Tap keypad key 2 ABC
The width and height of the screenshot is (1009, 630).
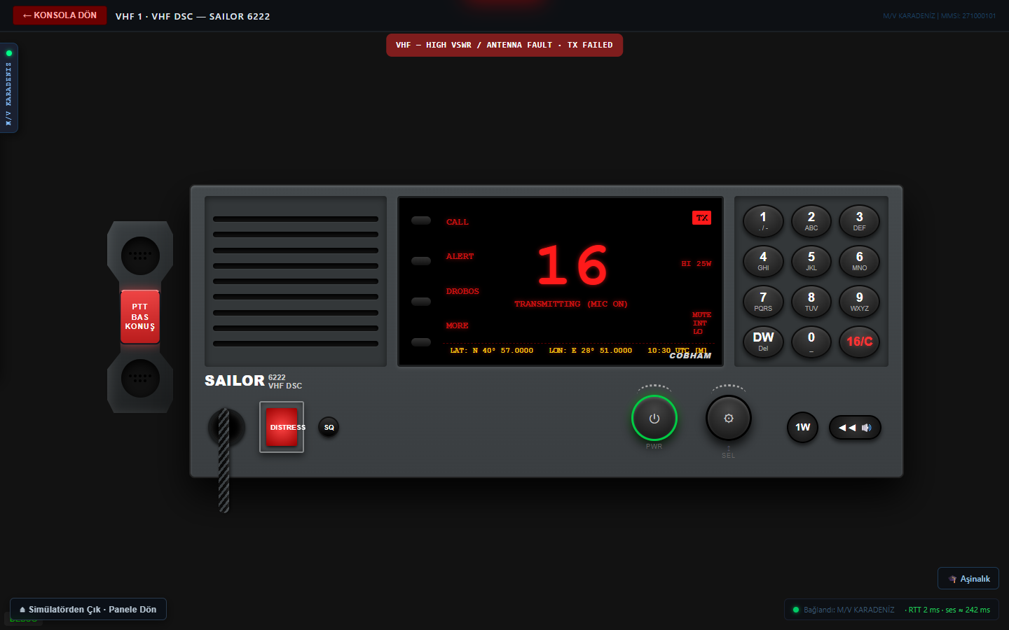[811, 221]
